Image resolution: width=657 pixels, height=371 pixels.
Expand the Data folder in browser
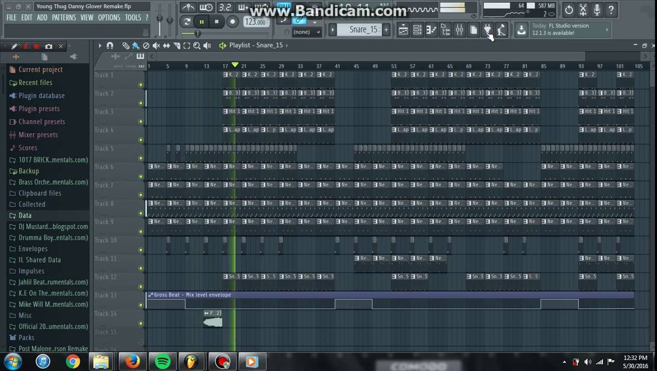coord(25,215)
